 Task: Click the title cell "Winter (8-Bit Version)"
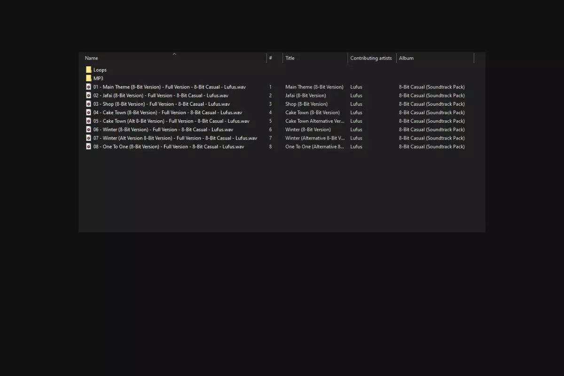coord(308,129)
